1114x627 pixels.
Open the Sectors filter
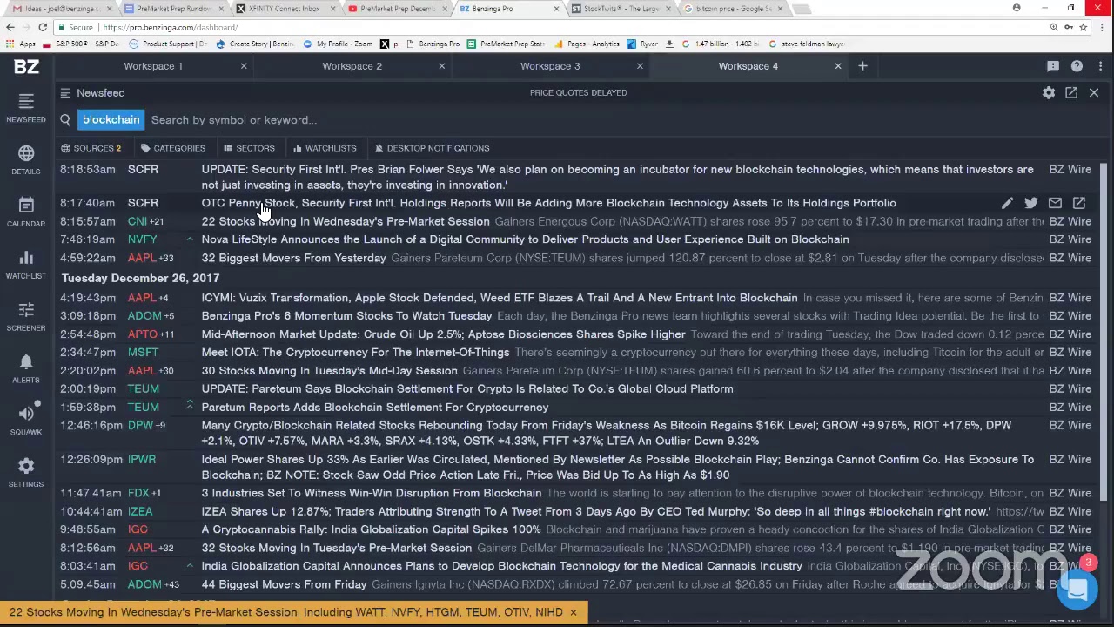249,148
